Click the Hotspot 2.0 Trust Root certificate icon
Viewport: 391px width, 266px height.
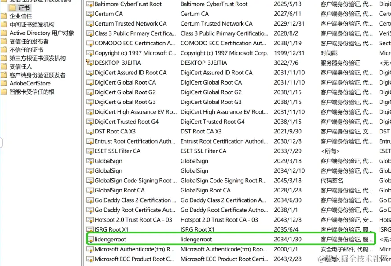[x=90, y=220]
